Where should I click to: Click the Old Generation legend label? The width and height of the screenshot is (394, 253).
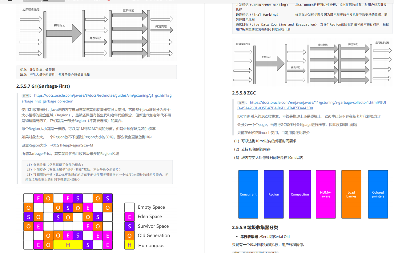(x=154, y=235)
